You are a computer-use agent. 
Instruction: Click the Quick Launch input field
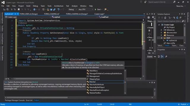point(161,2)
